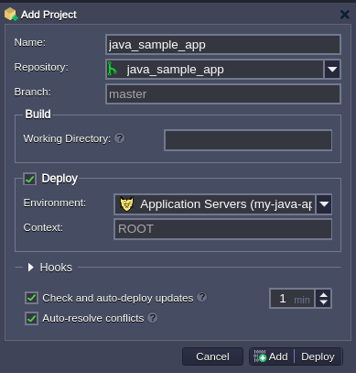
Task: Click the green git branch repository icon
Action: (112, 69)
